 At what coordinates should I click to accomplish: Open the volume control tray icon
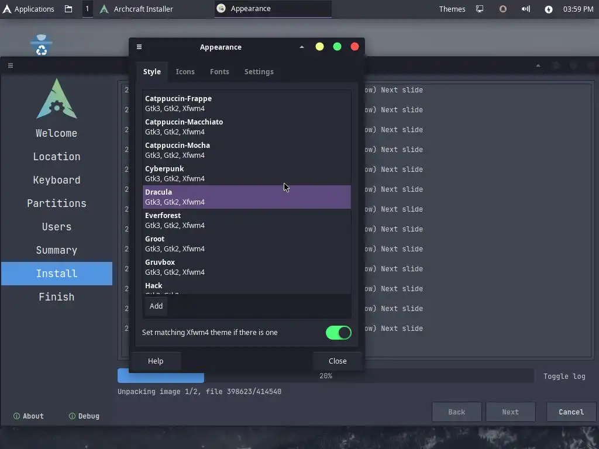tap(526, 9)
